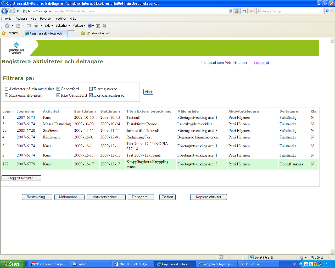Click the RSS feeds icon
Image resolution: width=335 pixels, height=268 pixels.
18,26
